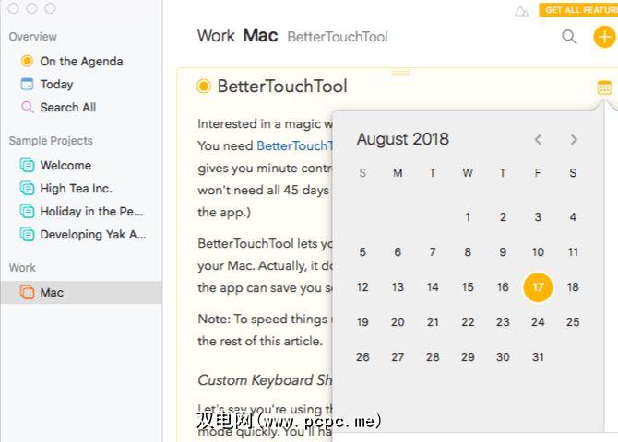Click the teal project icon beside Holiday in the Pe...

coord(27,212)
